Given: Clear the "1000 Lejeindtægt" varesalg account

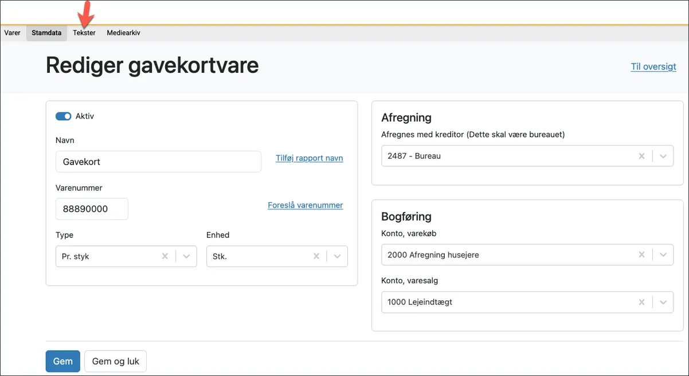Looking at the screenshot, I should tap(641, 302).
